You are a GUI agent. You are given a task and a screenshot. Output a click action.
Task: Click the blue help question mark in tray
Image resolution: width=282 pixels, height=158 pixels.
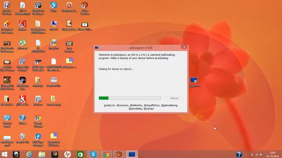(239, 154)
